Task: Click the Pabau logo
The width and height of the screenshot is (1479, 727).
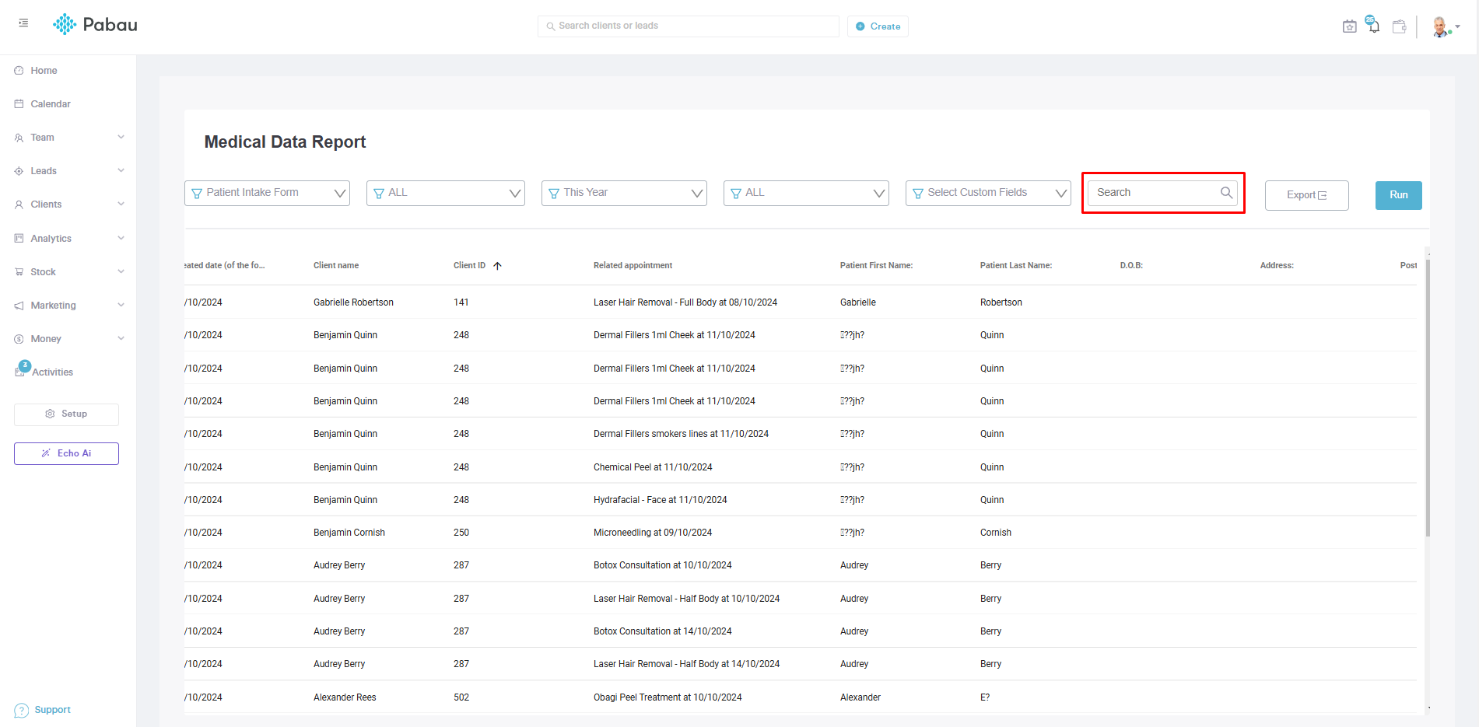Action: pos(95,25)
